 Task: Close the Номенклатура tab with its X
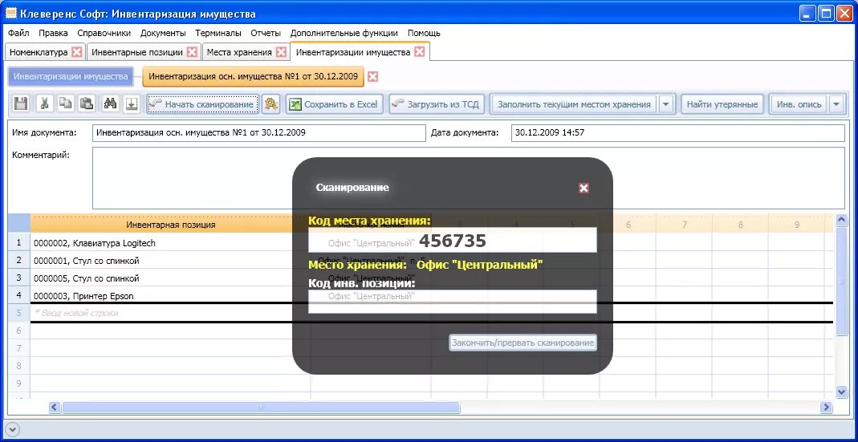coord(76,52)
